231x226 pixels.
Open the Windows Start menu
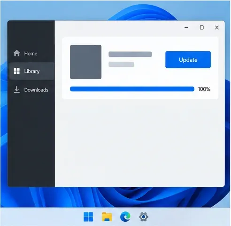coord(88,217)
